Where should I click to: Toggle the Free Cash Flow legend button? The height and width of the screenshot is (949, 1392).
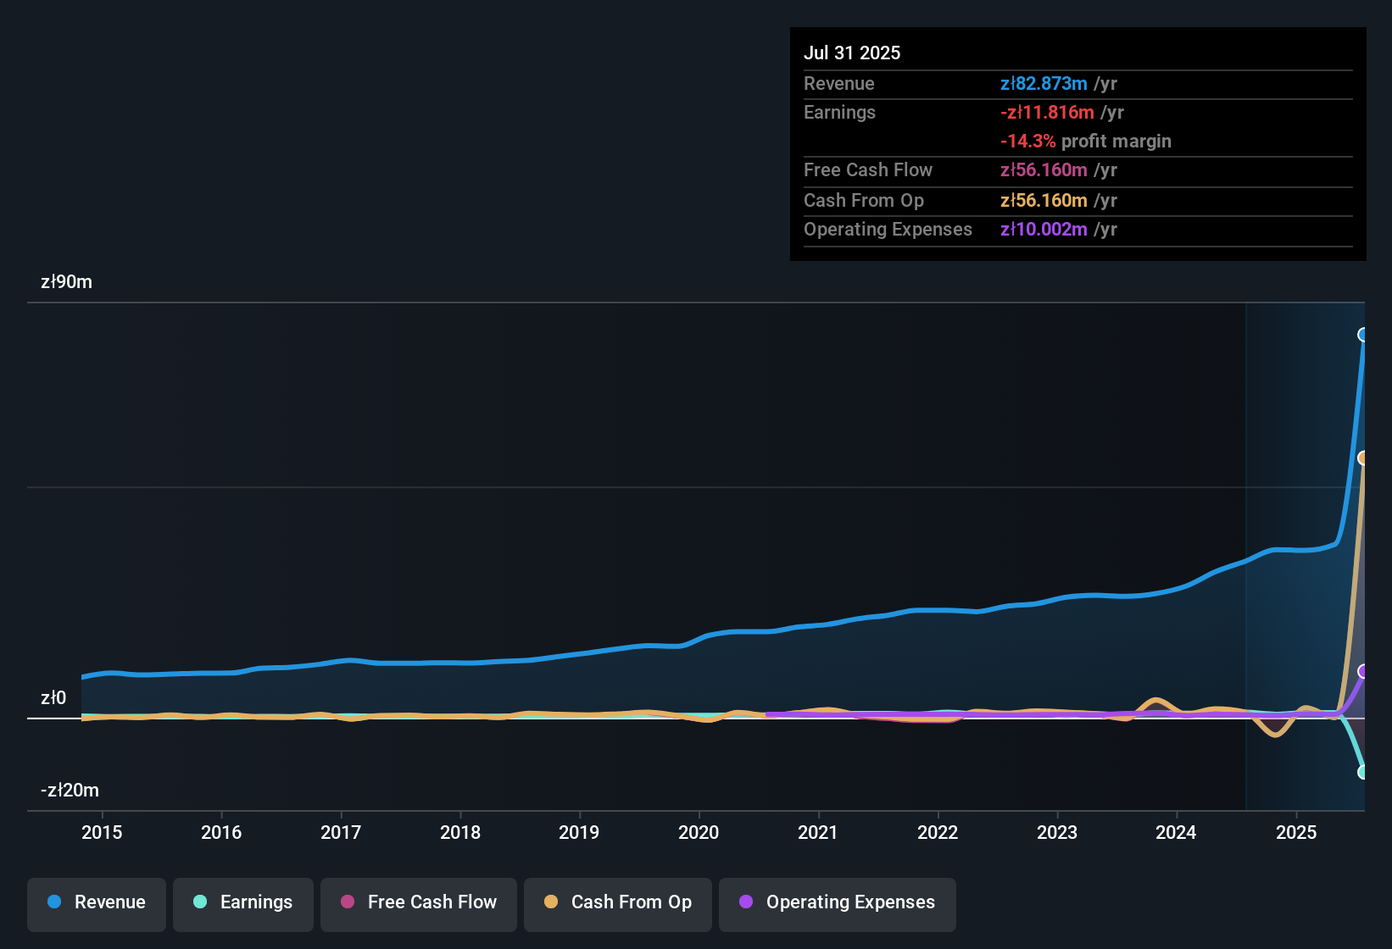coord(419,902)
